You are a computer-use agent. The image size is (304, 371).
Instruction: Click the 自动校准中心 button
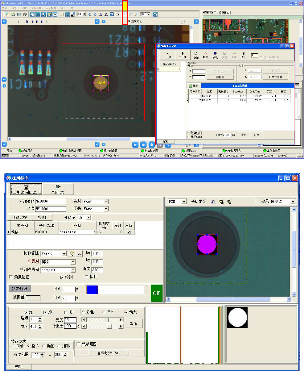click(x=109, y=353)
